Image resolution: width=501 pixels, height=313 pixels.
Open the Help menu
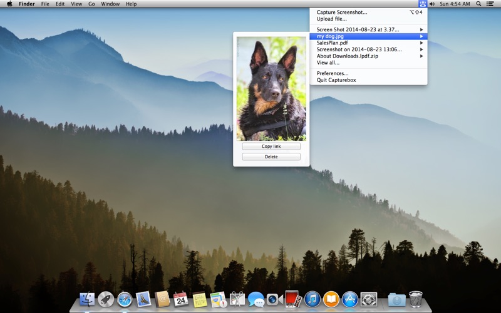[x=132, y=4]
